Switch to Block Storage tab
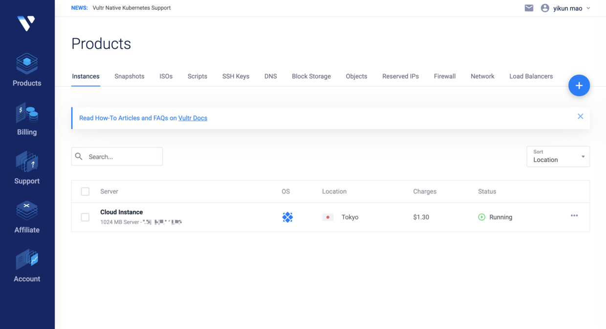The image size is (606, 329). click(311, 76)
